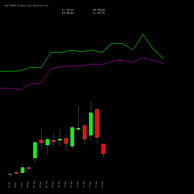
Task: Click the '05 Aug' date label
Action: point(40,184)
